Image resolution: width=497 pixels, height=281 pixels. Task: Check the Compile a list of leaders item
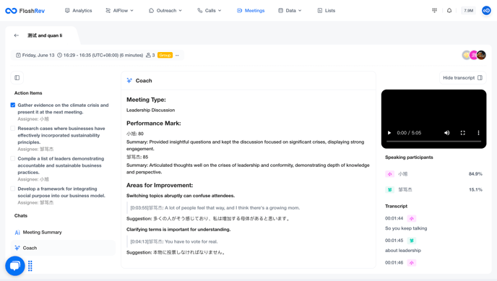(13, 158)
